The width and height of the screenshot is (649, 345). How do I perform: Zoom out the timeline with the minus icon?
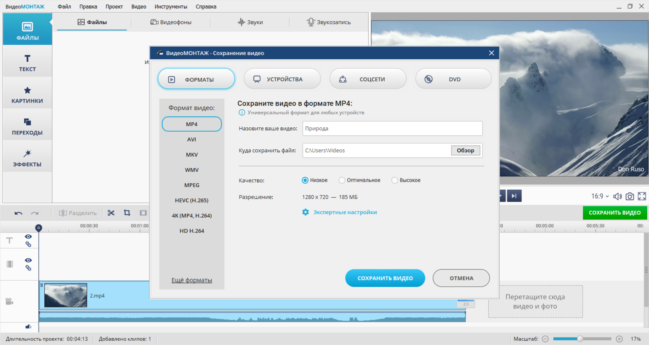pos(545,339)
